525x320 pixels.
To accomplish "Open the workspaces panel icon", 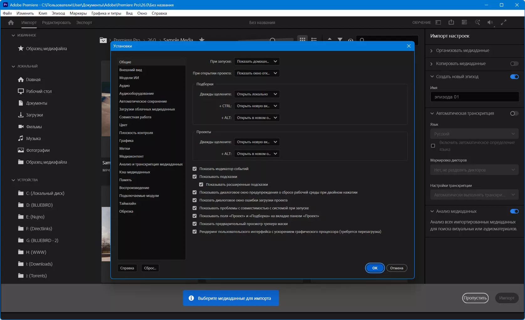I will pyautogui.click(x=438, y=23).
